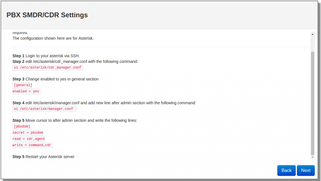The image size is (321, 181).
Task: Click the 'Step 1 Login to your asterisk' line
Action: pyautogui.click(x=48, y=56)
